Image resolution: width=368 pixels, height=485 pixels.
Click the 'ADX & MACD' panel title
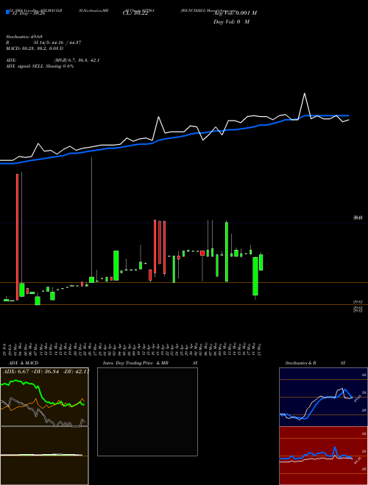tap(24, 363)
